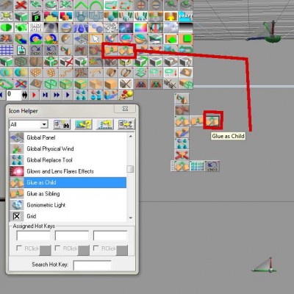Click the DRAFT render mode icon

coord(186,16)
